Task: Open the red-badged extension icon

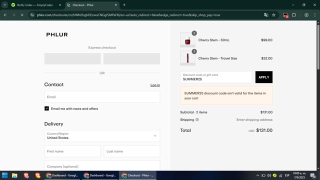Action: pos(285,15)
